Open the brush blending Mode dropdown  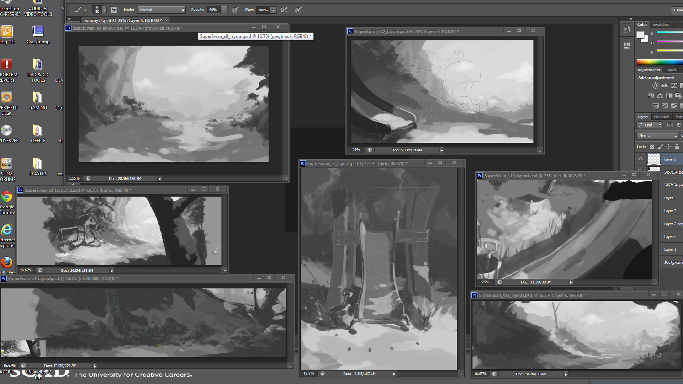162,10
